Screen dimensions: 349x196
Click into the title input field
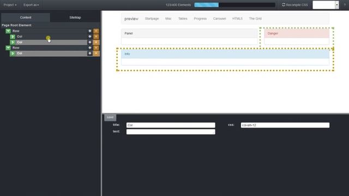tap(171, 125)
